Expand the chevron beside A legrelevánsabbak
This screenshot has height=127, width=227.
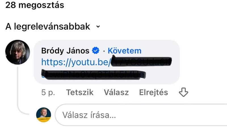click(98, 27)
